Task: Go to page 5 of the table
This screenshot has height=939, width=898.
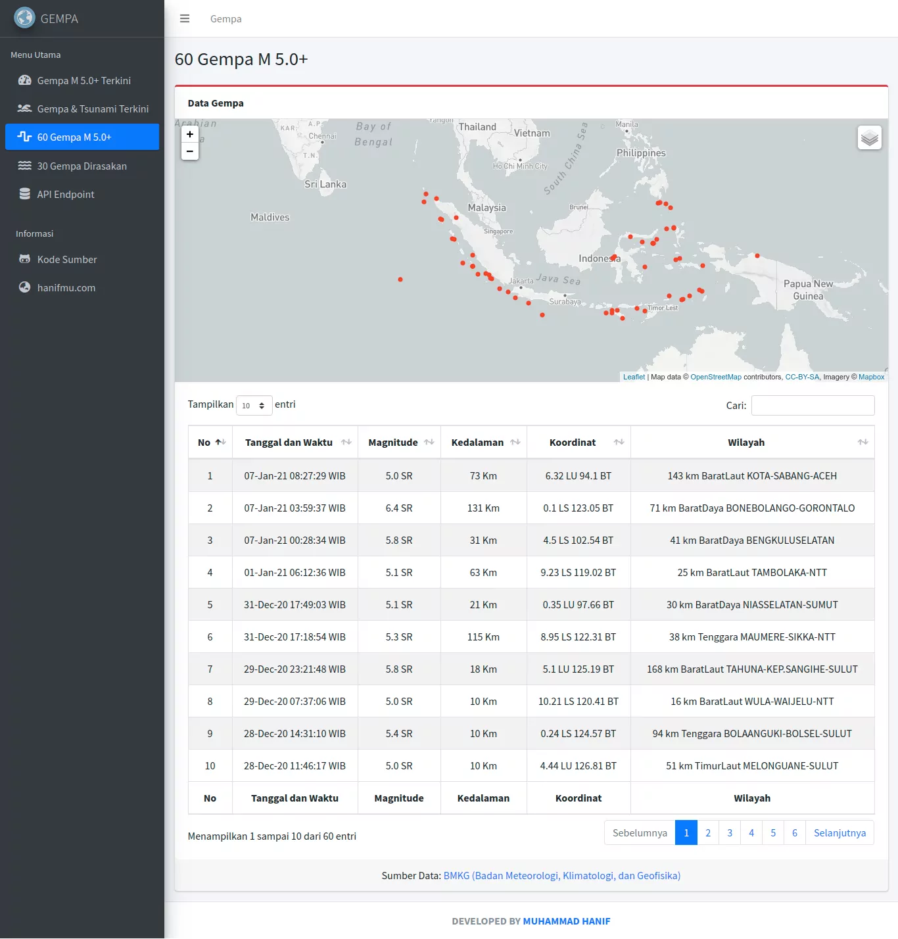Action: tap(773, 832)
